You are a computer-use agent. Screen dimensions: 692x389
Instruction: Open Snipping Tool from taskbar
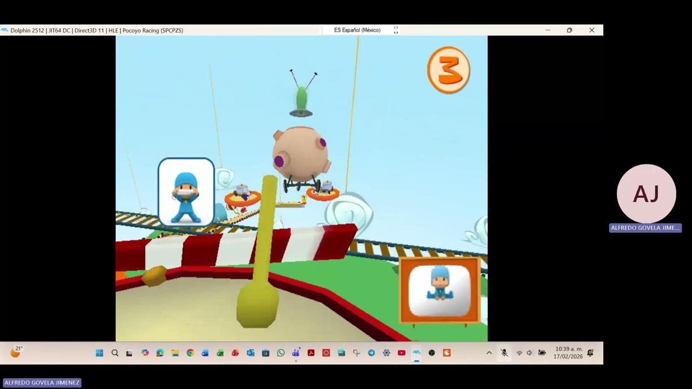[x=356, y=353]
